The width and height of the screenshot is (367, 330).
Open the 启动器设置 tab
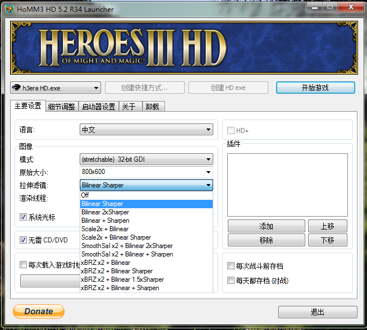tap(98, 107)
